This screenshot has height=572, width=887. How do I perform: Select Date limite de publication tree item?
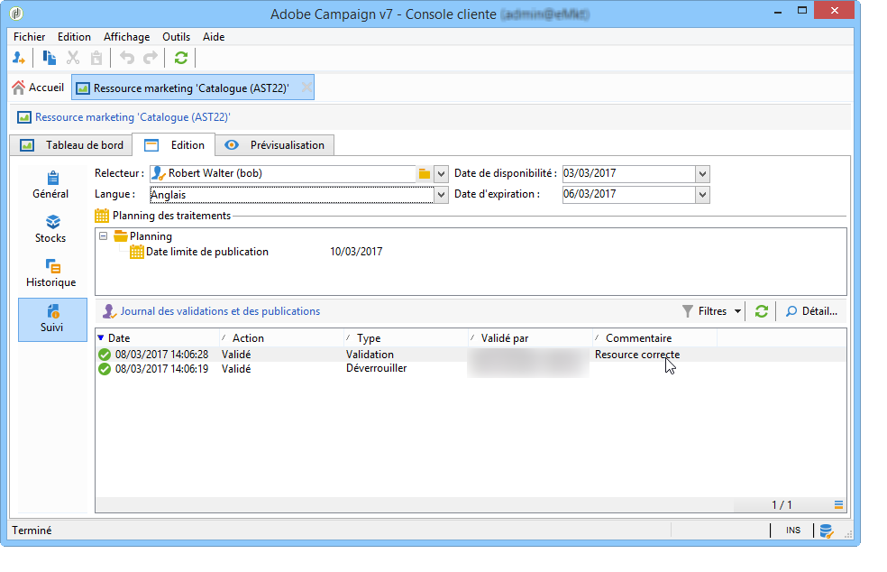tap(207, 252)
